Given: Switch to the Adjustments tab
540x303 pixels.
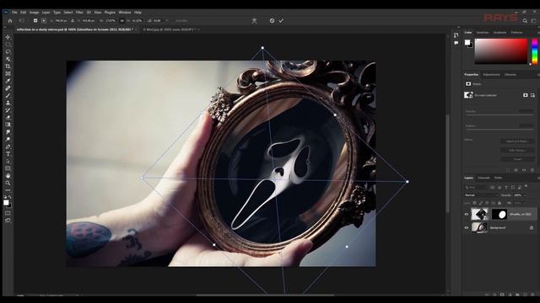Looking at the screenshot, I should tap(491, 75).
